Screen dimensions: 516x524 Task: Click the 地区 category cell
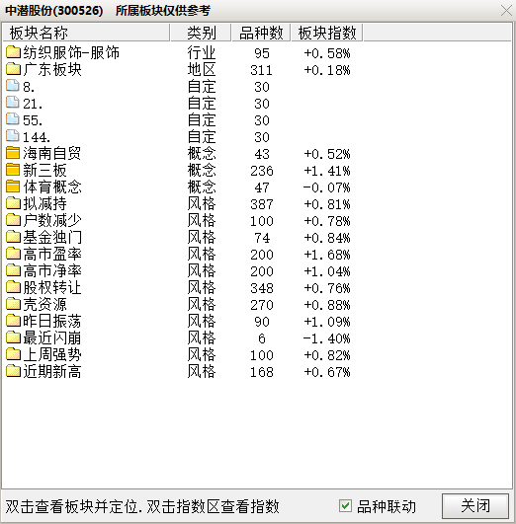click(202, 69)
